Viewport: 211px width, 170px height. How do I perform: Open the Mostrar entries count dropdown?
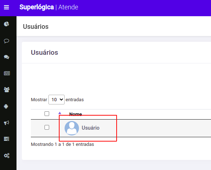57,100
